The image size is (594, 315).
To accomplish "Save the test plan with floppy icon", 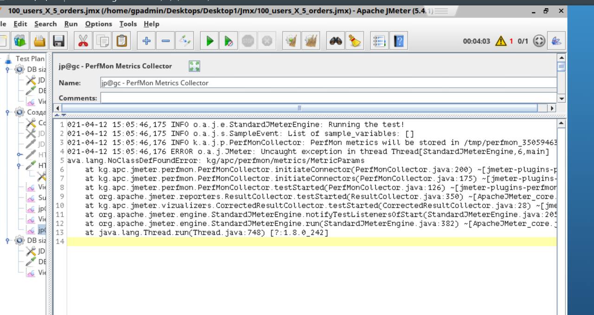I will pos(58,41).
